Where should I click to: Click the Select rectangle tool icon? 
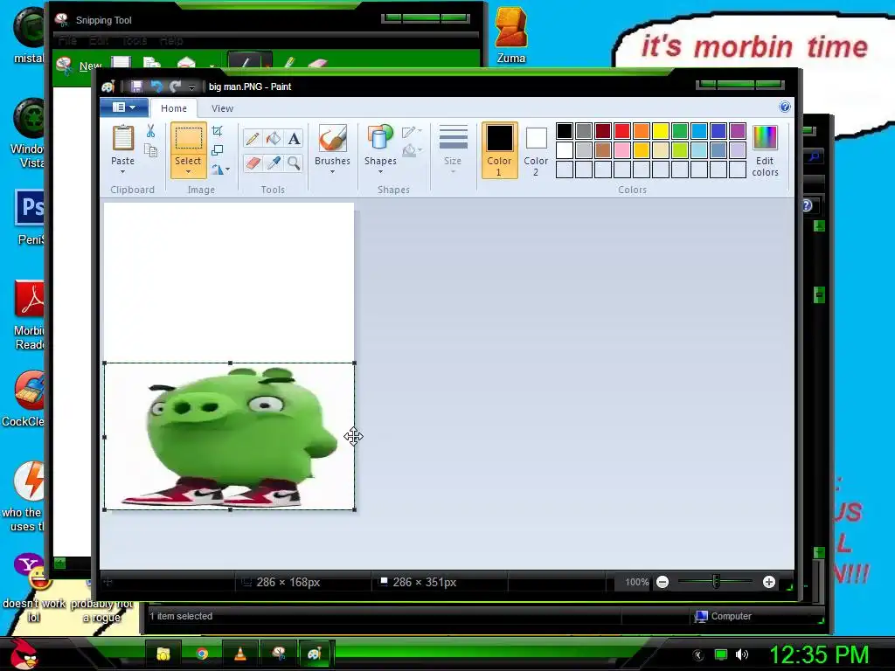point(189,138)
